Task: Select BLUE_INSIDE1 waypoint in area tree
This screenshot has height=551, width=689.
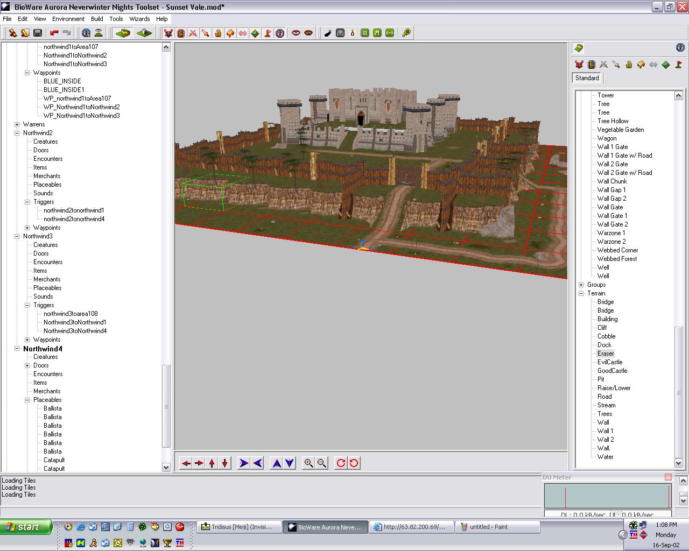Action: 64,90
